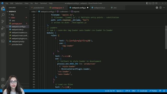Image resolution: width=167 pixels, height=94 pixels.
Task: Click video segment in breadcrumb
Action: coord(33,11)
